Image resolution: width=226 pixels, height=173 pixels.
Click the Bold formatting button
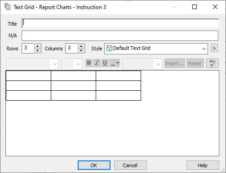(89, 63)
